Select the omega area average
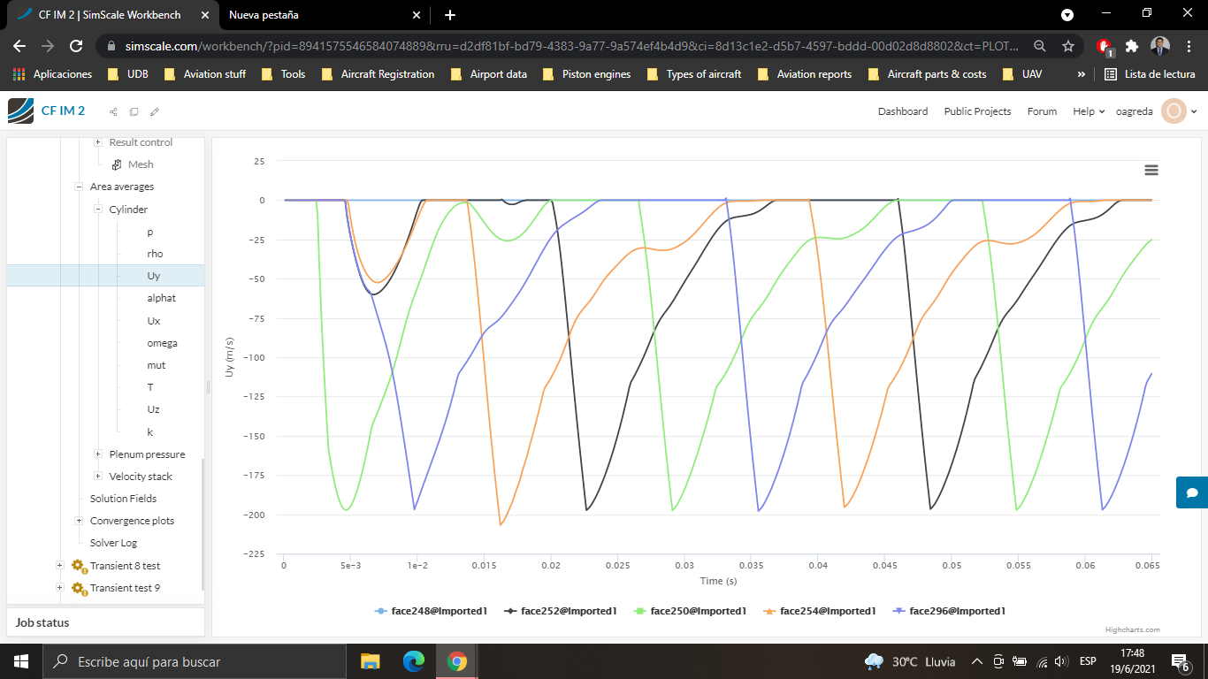 point(162,343)
